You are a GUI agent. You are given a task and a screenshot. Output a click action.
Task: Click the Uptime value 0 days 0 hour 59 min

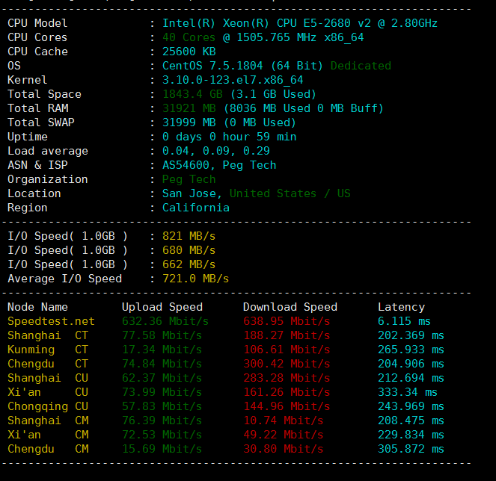pos(229,137)
